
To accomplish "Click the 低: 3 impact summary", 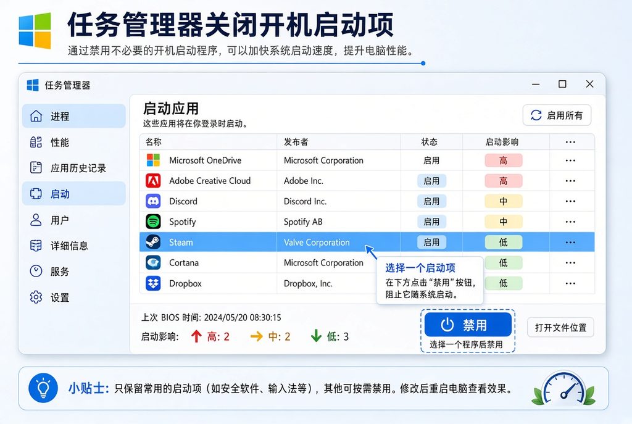I will pos(330,336).
